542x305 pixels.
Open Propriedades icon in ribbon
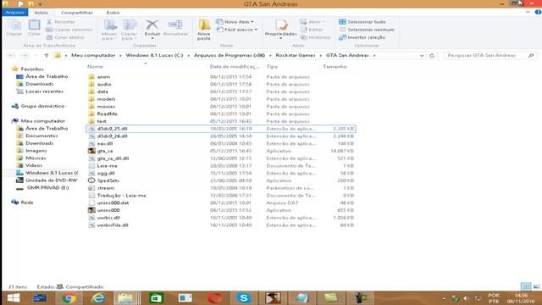pos(281,25)
